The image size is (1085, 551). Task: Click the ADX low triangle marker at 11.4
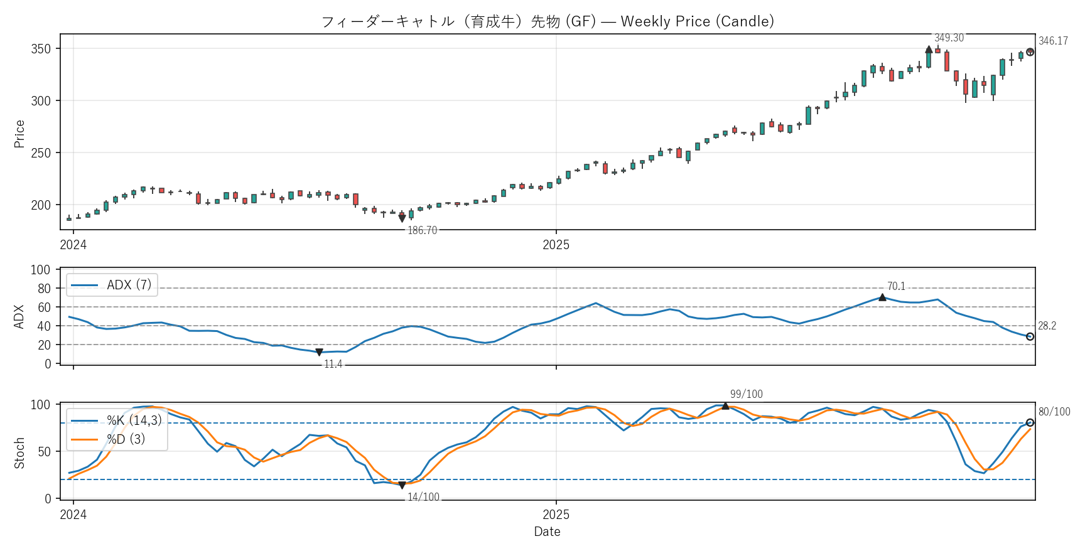coord(319,352)
